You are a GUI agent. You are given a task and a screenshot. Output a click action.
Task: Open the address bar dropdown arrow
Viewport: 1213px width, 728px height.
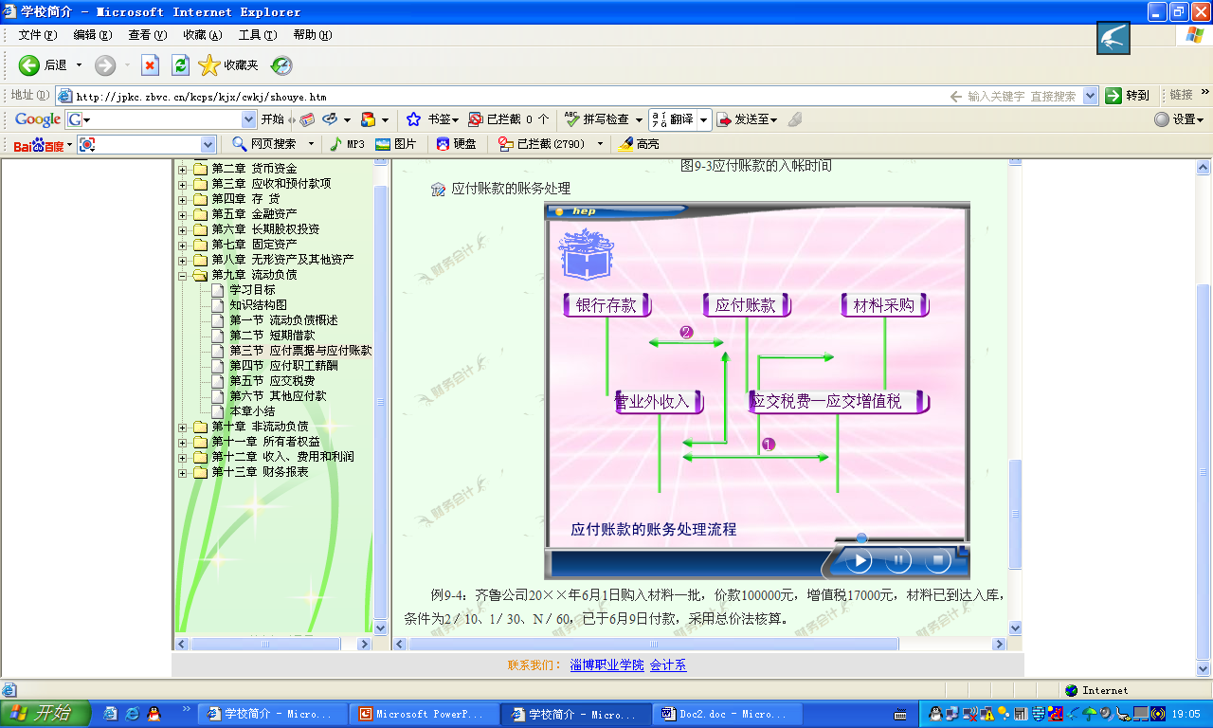pos(1090,96)
